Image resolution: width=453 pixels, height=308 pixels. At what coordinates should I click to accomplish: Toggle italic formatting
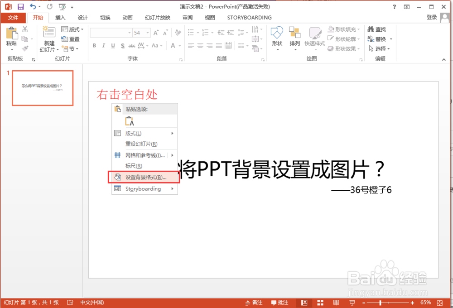click(x=103, y=46)
